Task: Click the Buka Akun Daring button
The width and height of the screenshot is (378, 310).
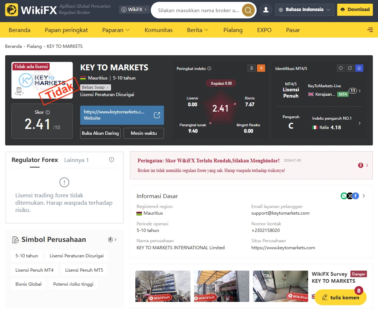Action: click(100, 133)
